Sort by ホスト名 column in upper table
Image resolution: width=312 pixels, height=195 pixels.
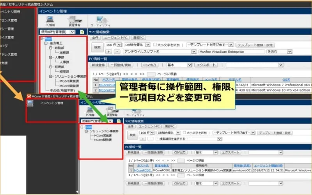109,80
